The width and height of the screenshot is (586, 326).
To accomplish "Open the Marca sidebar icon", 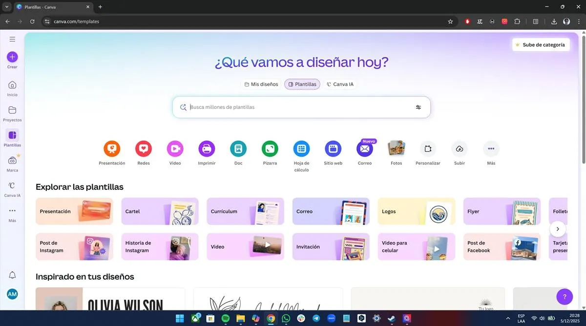I will tap(12, 163).
